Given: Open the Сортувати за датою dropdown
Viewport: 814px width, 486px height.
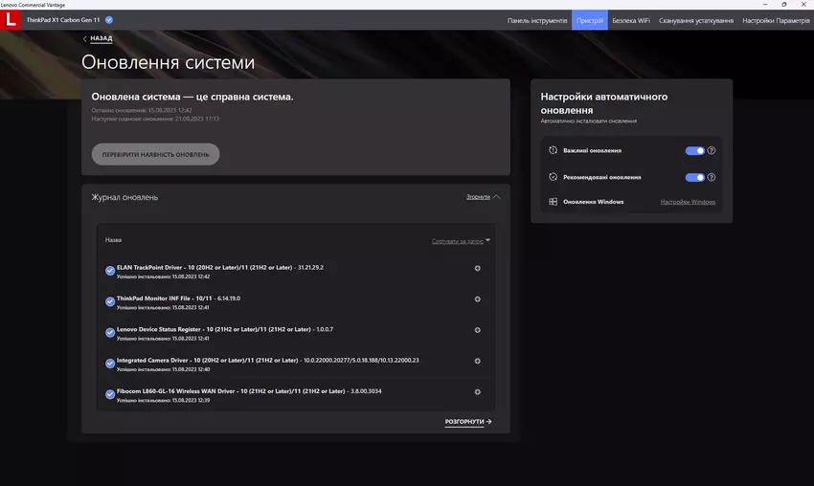Looking at the screenshot, I should click(461, 241).
